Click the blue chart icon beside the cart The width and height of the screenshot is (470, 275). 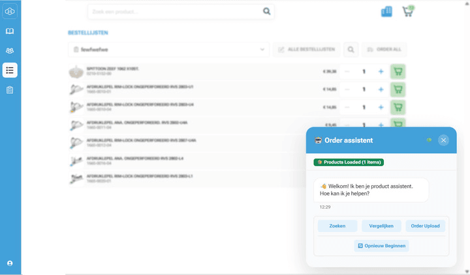click(x=386, y=11)
